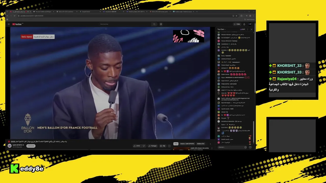Select the Tout filter chip
The width and height of the screenshot is (326, 183).
pos(176,144)
